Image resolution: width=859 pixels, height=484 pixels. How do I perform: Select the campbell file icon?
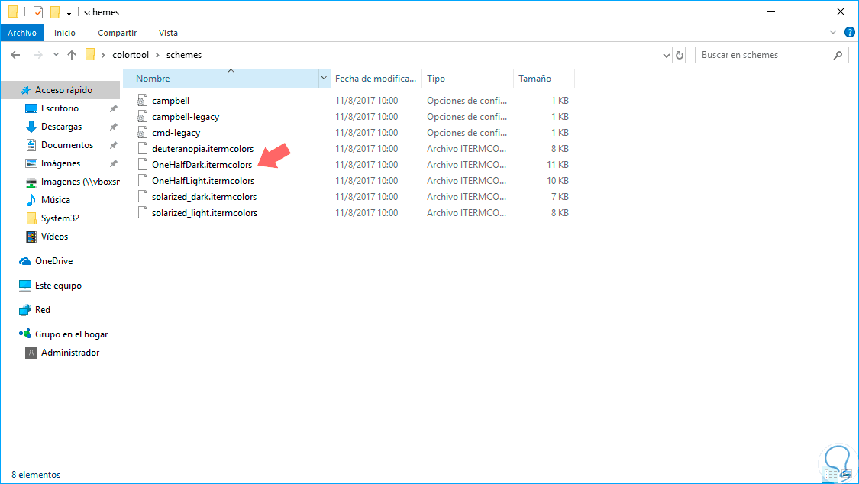[142, 101]
